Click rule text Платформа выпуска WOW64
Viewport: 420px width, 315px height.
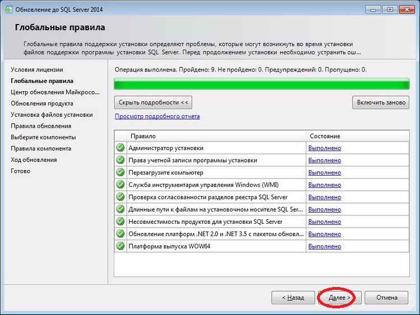point(169,247)
